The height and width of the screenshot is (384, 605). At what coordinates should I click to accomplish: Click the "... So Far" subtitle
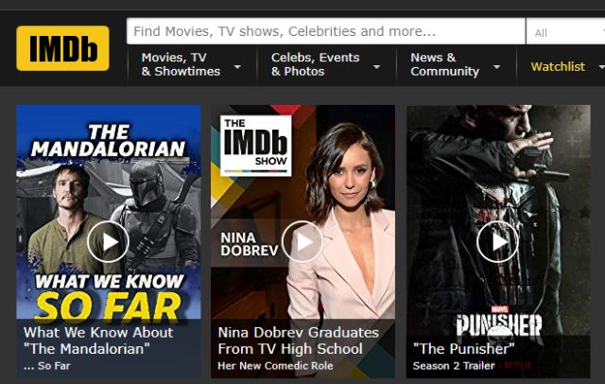click(x=46, y=366)
